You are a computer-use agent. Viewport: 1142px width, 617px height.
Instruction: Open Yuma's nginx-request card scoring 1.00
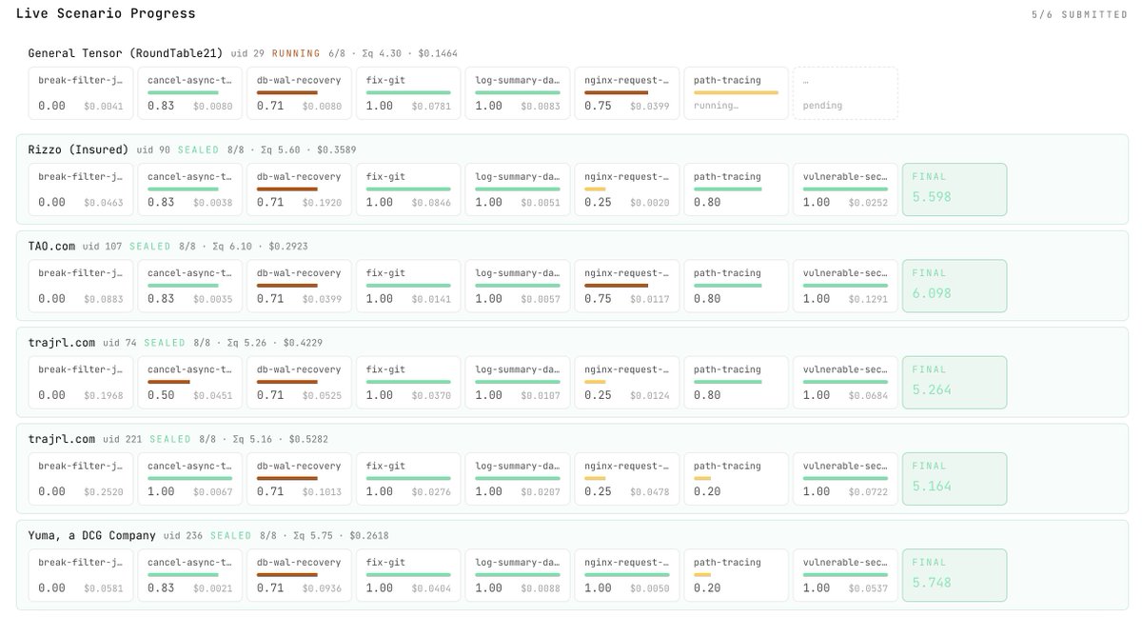pos(627,575)
